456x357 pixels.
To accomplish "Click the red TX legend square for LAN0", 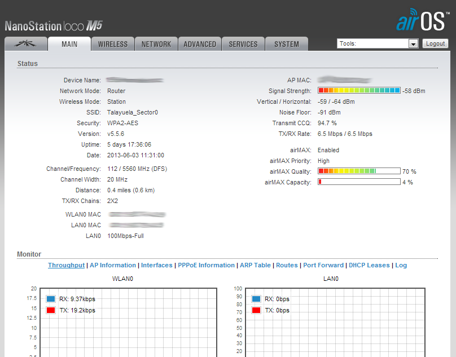I will (256, 310).
